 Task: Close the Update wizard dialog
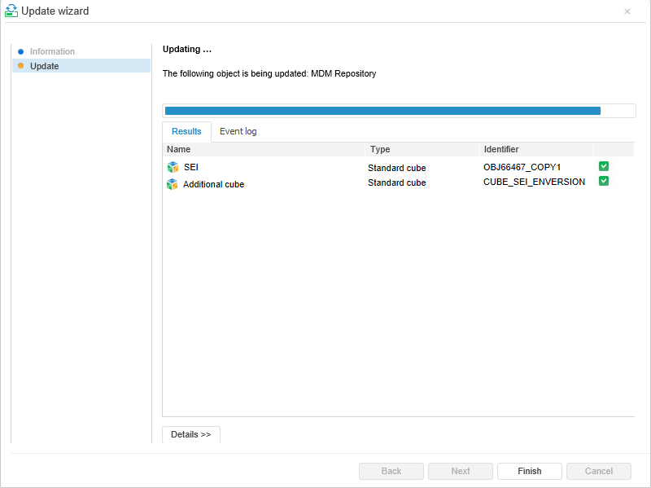coord(627,11)
